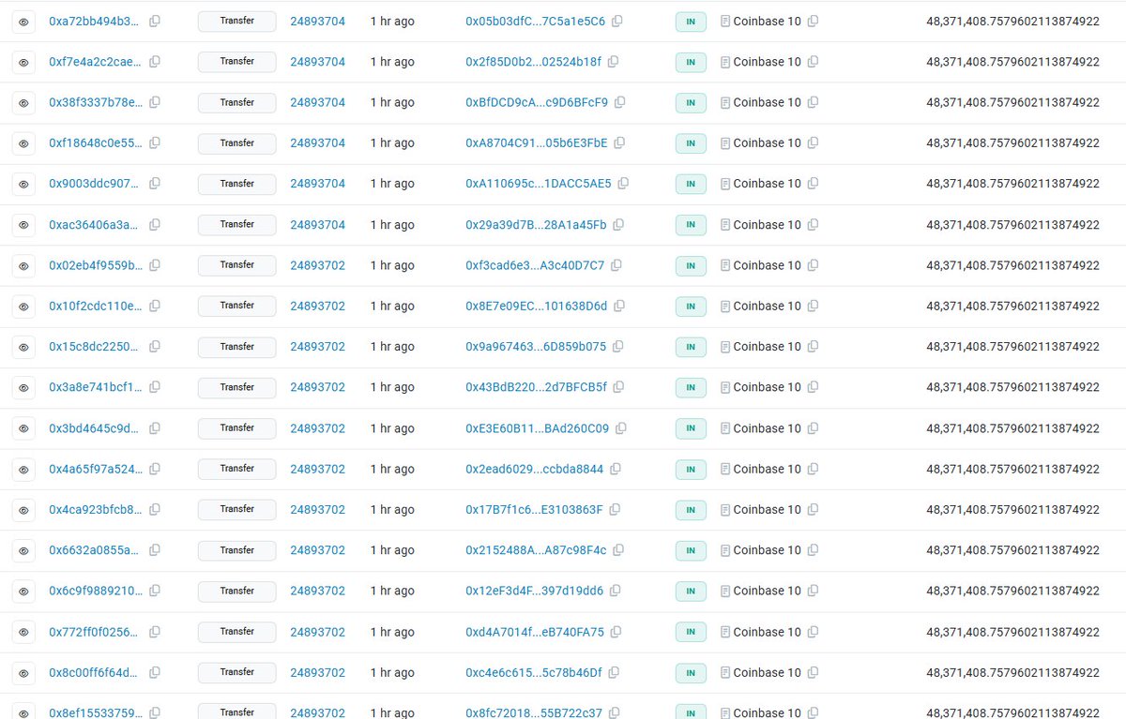The width and height of the screenshot is (1126, 719).
Task: Copy transaction hash 0x10f2cdc110e
Action: 155,306
